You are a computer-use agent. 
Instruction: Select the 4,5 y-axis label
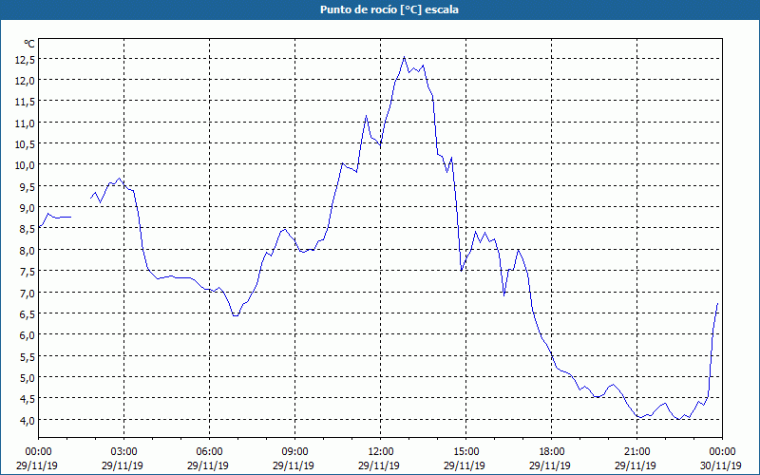tap(28, 399)
